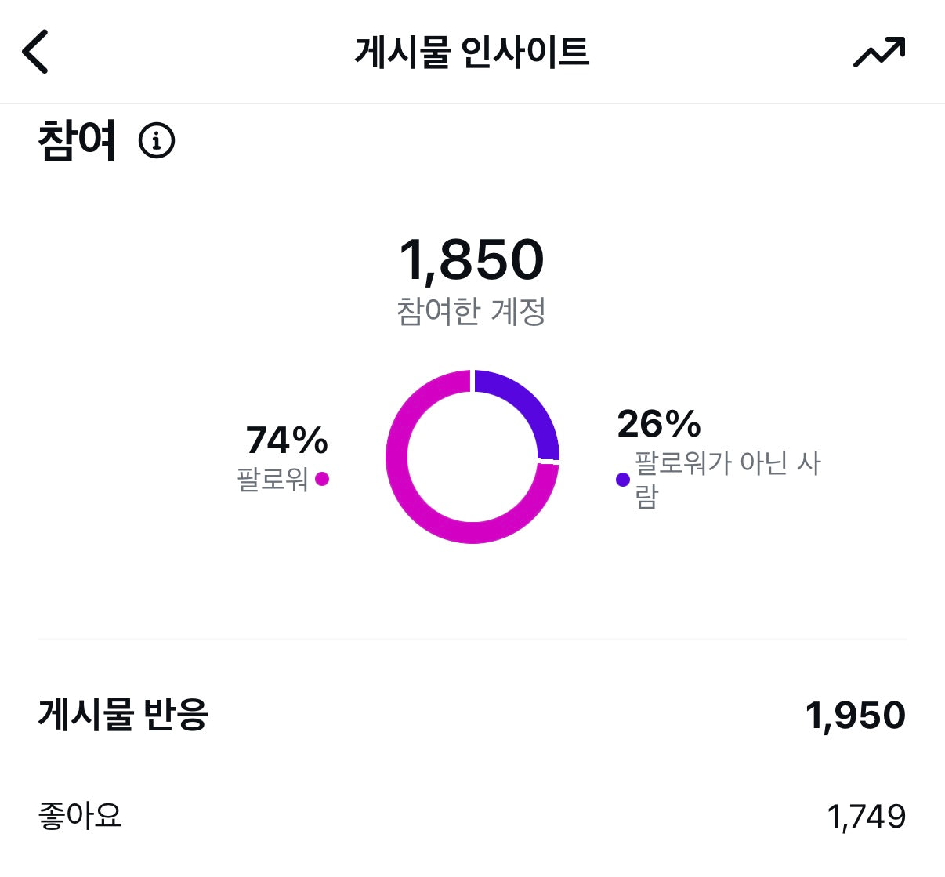Open the trending graph arrow icon
Viewport: 945px width, 877px height.
878,52
